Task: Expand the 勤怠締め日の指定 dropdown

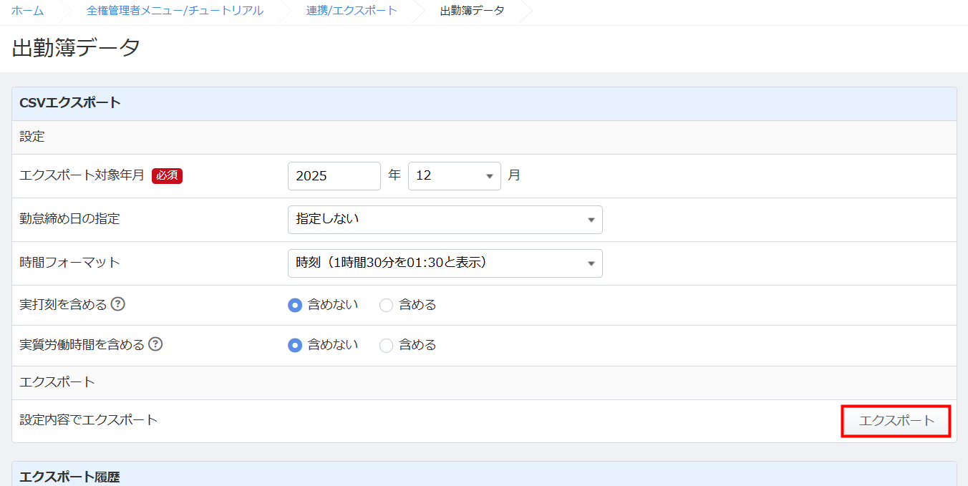Action: click(445, 219)
